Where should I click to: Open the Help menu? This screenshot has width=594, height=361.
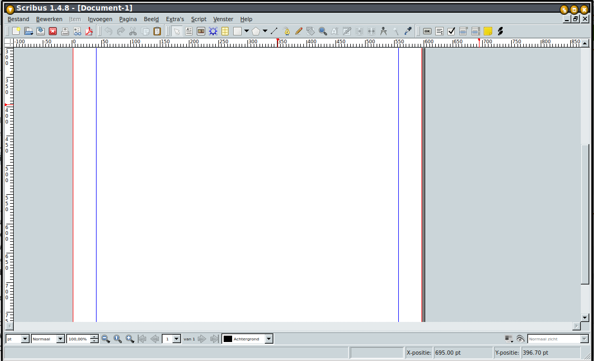tap(246, 19)
